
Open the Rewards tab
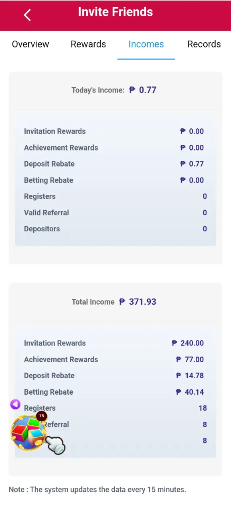point(88,44)
